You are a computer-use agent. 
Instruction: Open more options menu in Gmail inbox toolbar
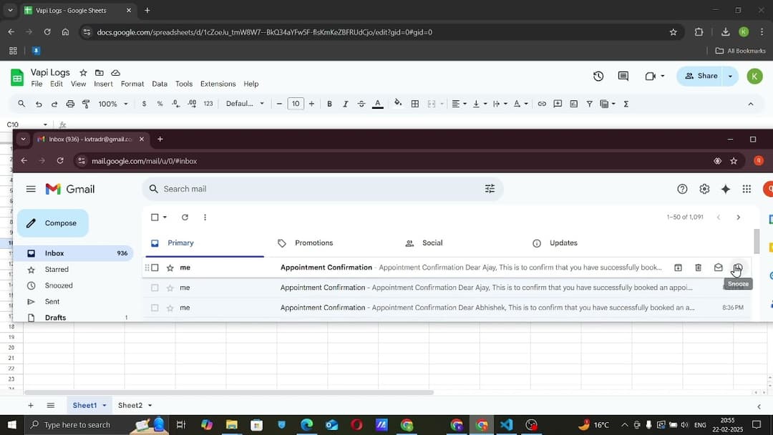pyautogui.click(x=205, y=217)
